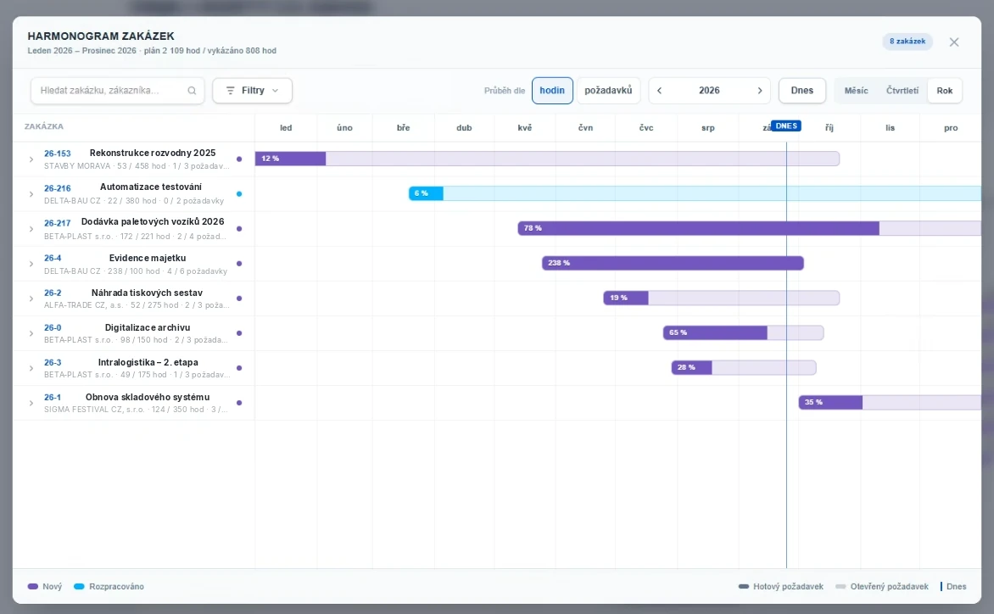Expand row 26-217 Dodávka paletových vozíků
The image size is (994, 614).
point(31,229)
